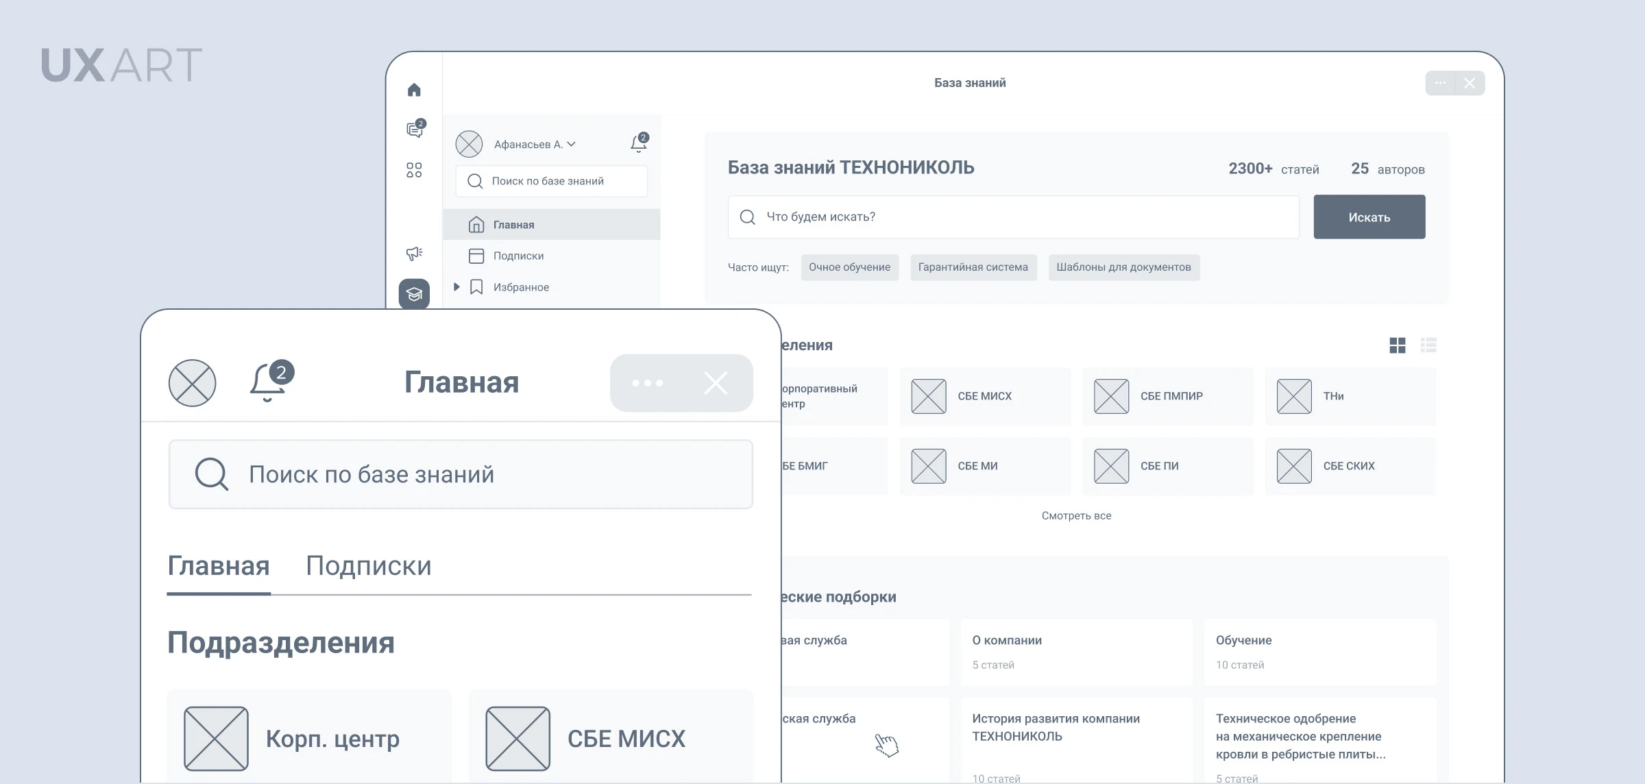1645x784 pixels.
Task: Open the notification bell in desktop sidebar
Action: 639,143
